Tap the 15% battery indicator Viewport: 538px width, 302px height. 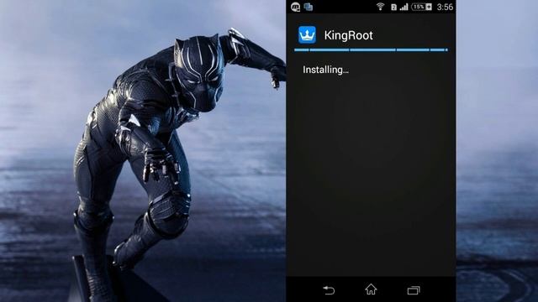pyautogui.click(x=421, y=7)
